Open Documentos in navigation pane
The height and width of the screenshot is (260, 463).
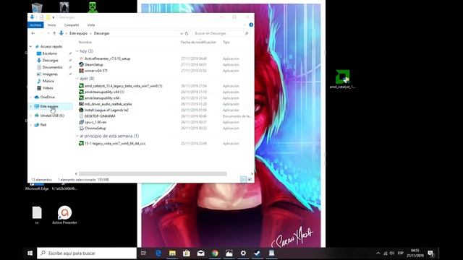(x=52, y=67)
